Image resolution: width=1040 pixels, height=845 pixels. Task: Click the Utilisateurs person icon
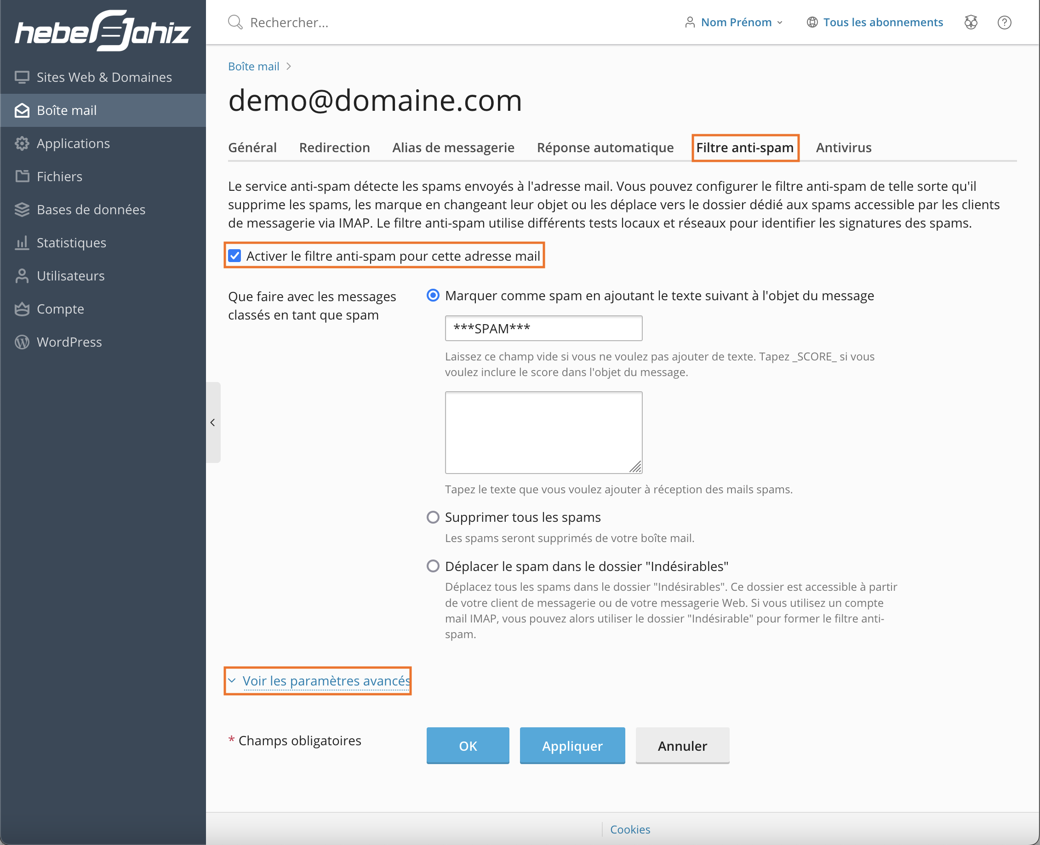(x=22, y=275)
